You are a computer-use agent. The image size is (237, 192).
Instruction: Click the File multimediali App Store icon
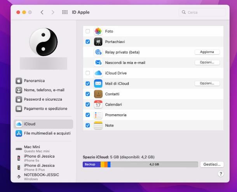point(19,134)
